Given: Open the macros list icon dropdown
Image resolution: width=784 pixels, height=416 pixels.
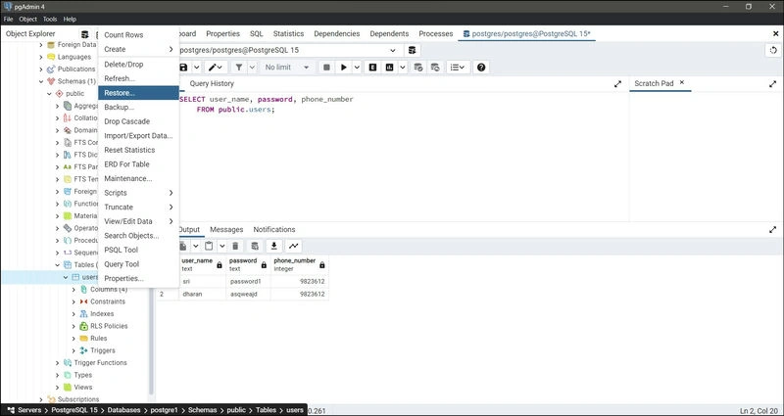Looking at the screenshot, I should [457, 68].
